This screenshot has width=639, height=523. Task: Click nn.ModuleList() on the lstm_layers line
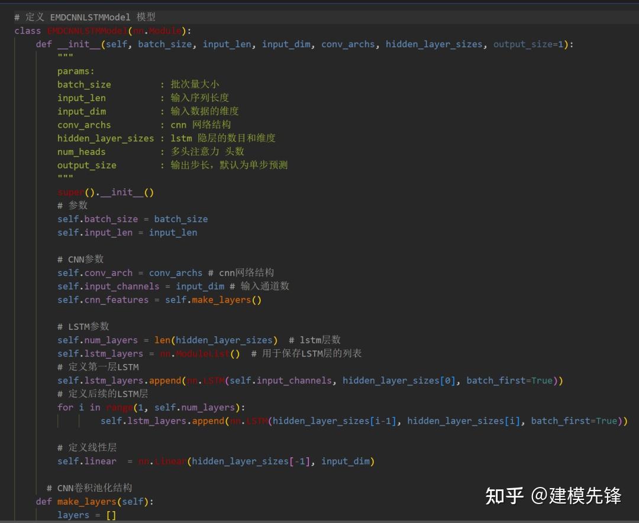tap(200, 353)
